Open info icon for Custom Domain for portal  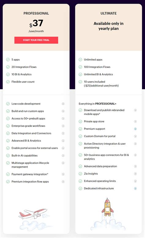tap(136, 136)
